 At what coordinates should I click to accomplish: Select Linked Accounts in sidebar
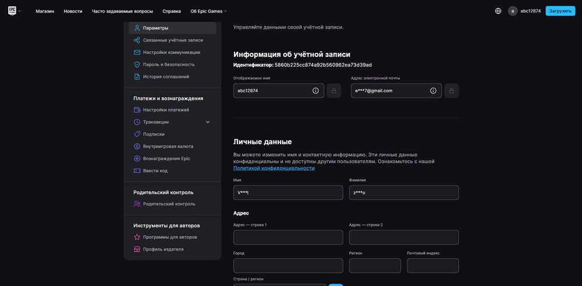(x=173, y=40)
